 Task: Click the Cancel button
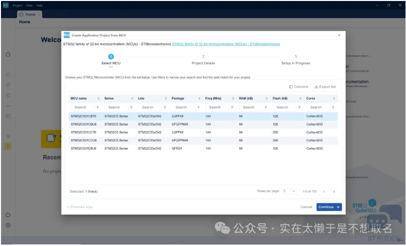306,207
